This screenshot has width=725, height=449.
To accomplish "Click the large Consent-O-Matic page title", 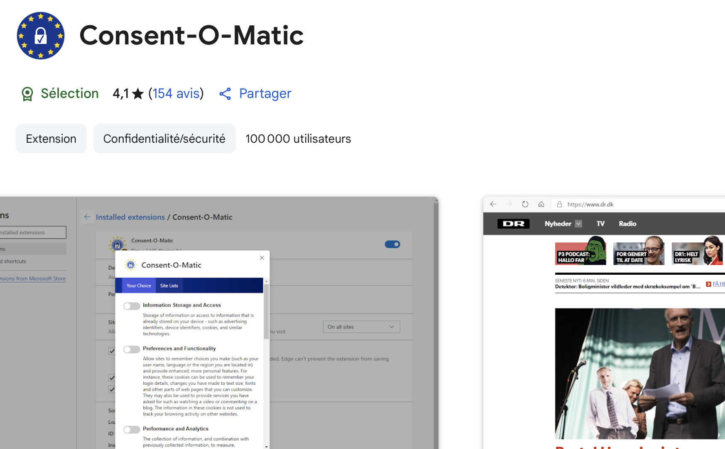I will 191,35.
